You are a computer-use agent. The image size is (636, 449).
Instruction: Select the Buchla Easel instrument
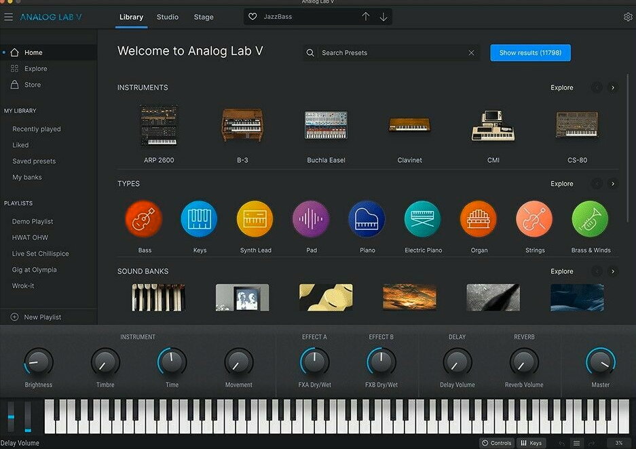326,125
